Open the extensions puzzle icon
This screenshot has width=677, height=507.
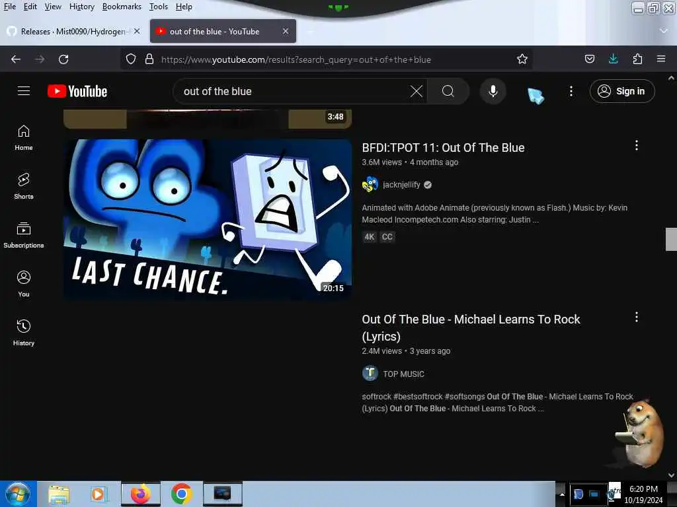[x=637, y=59]
